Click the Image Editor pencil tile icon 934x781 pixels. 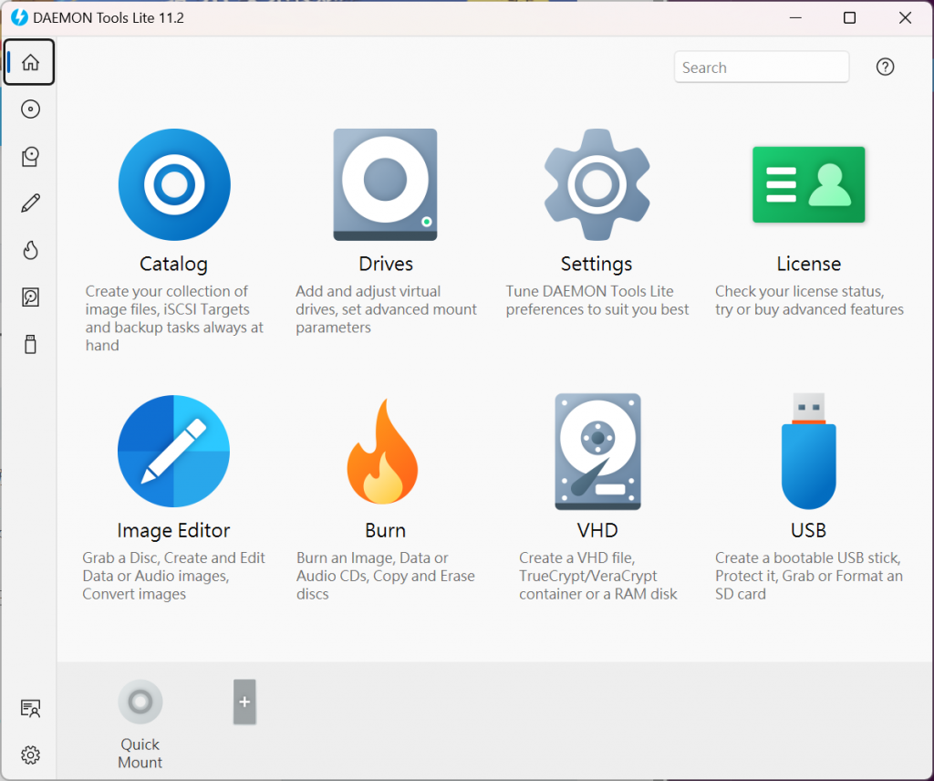pos(173,451)
